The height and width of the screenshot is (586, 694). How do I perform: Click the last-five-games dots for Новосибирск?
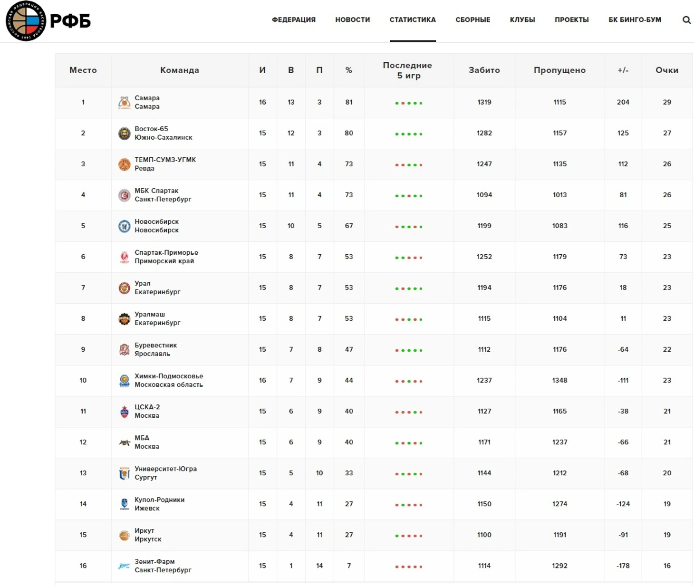click(409, 227)
